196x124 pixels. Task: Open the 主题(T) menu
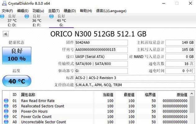click(x=54, y=11)
